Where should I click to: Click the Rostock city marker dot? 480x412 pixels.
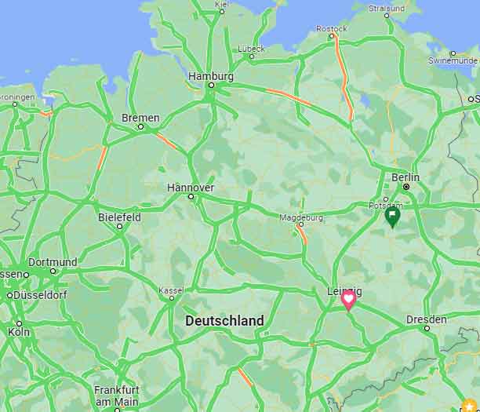pyautogui.click(x=332, y=36)
